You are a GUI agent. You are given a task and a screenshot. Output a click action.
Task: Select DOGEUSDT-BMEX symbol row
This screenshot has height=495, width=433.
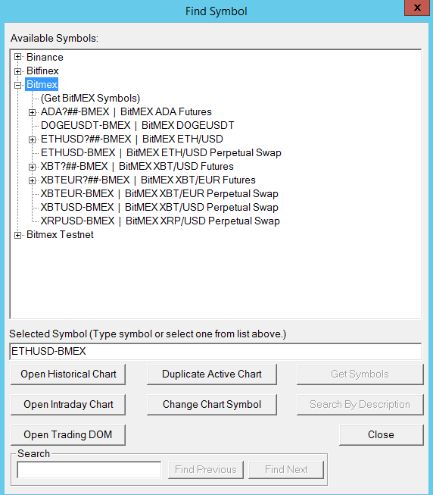138,125
